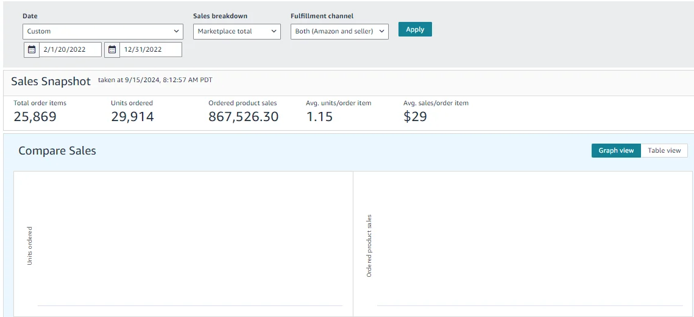Image resolution: width=694 pixels, height=317 pixels.
Task: Switch to Table view
Action: pyautogui.click(x=664, y=151)
